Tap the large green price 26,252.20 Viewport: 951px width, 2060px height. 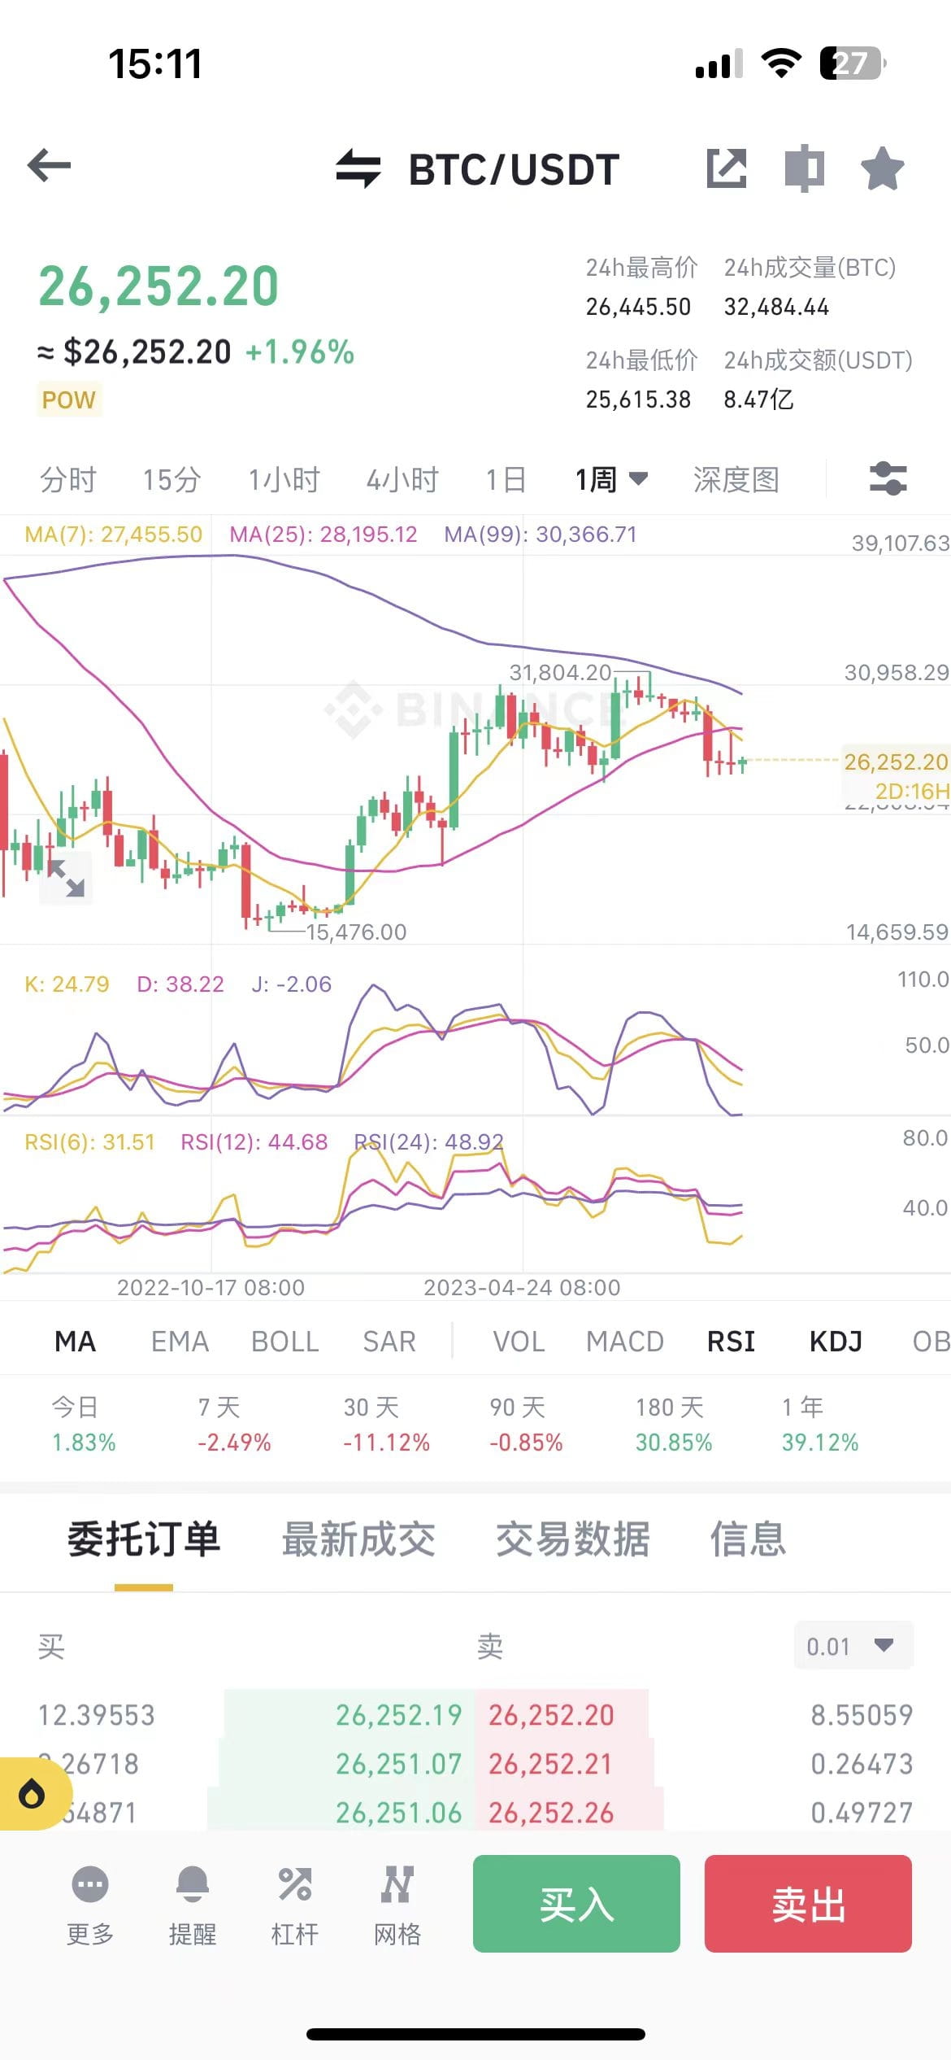tap(158, 286)
